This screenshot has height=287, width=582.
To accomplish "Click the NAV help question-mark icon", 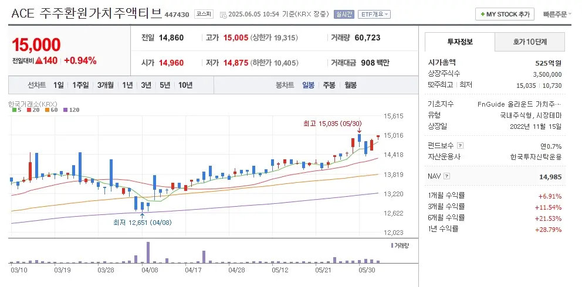I will pos(447,176).
